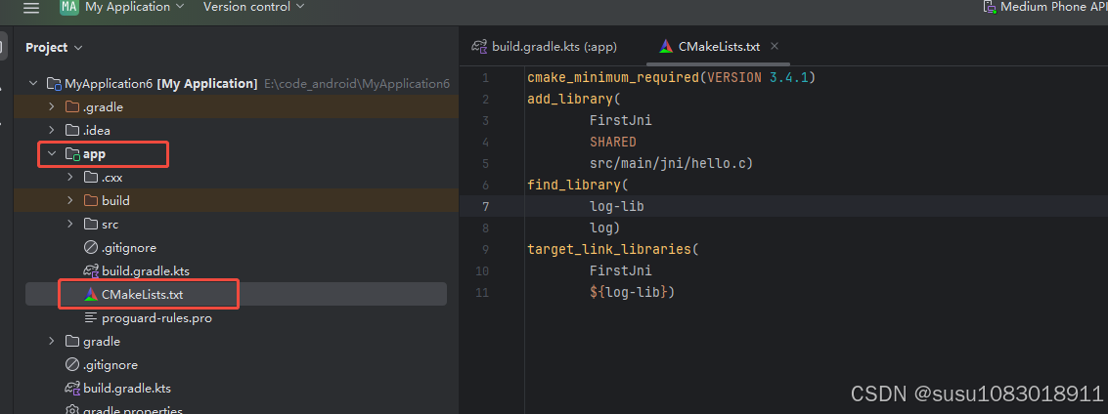Open Version control dropdown
Image resolution: width=1108 pixels, height=414 pixels.
[253, 7]
